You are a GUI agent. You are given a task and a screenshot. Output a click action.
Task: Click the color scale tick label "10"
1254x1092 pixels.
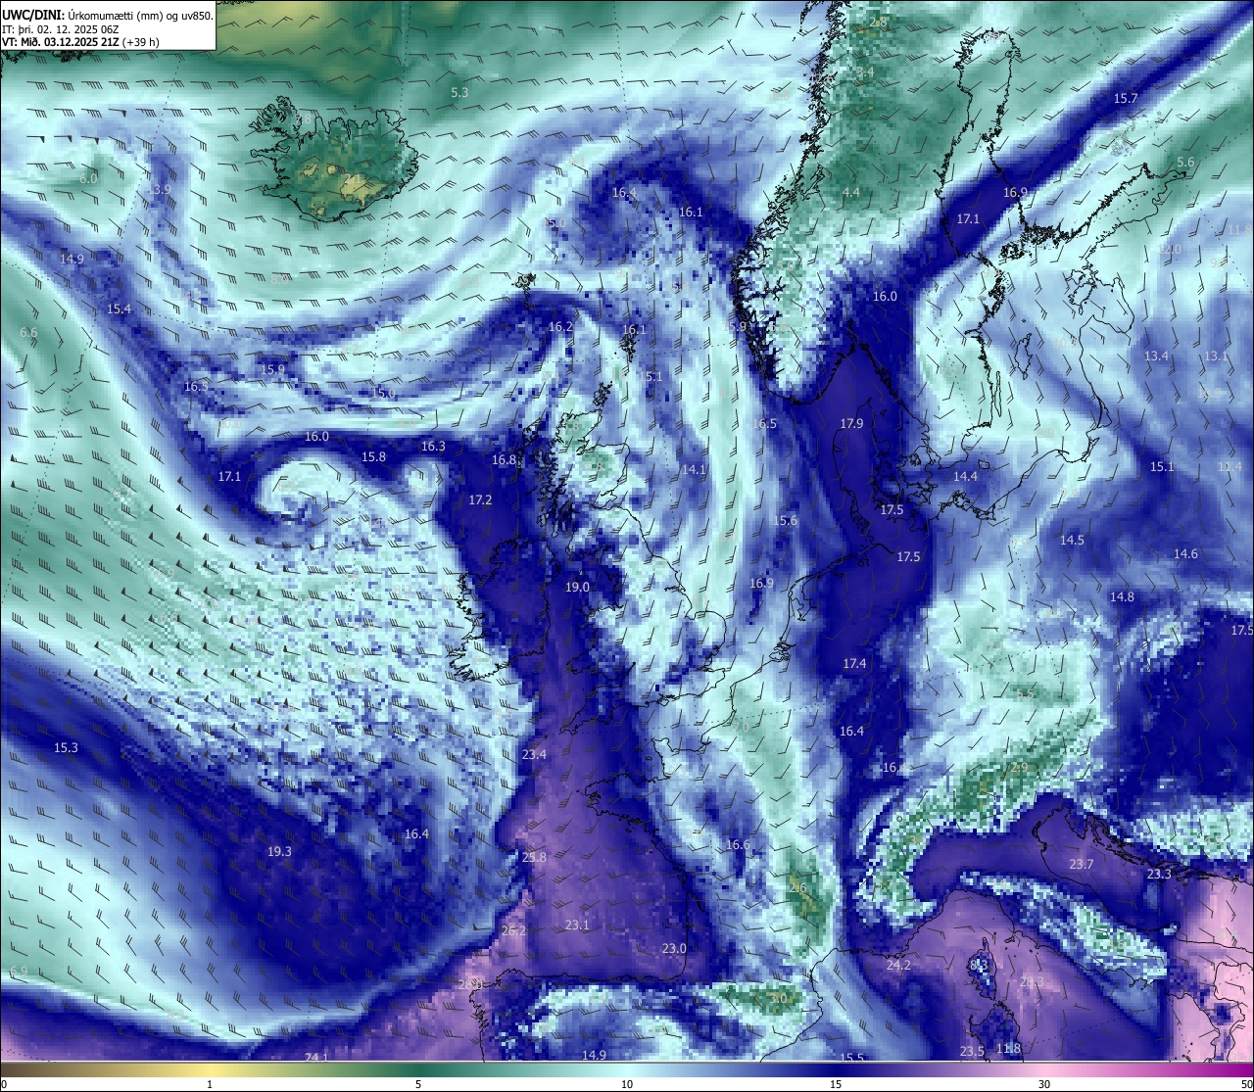(626, 1084)
